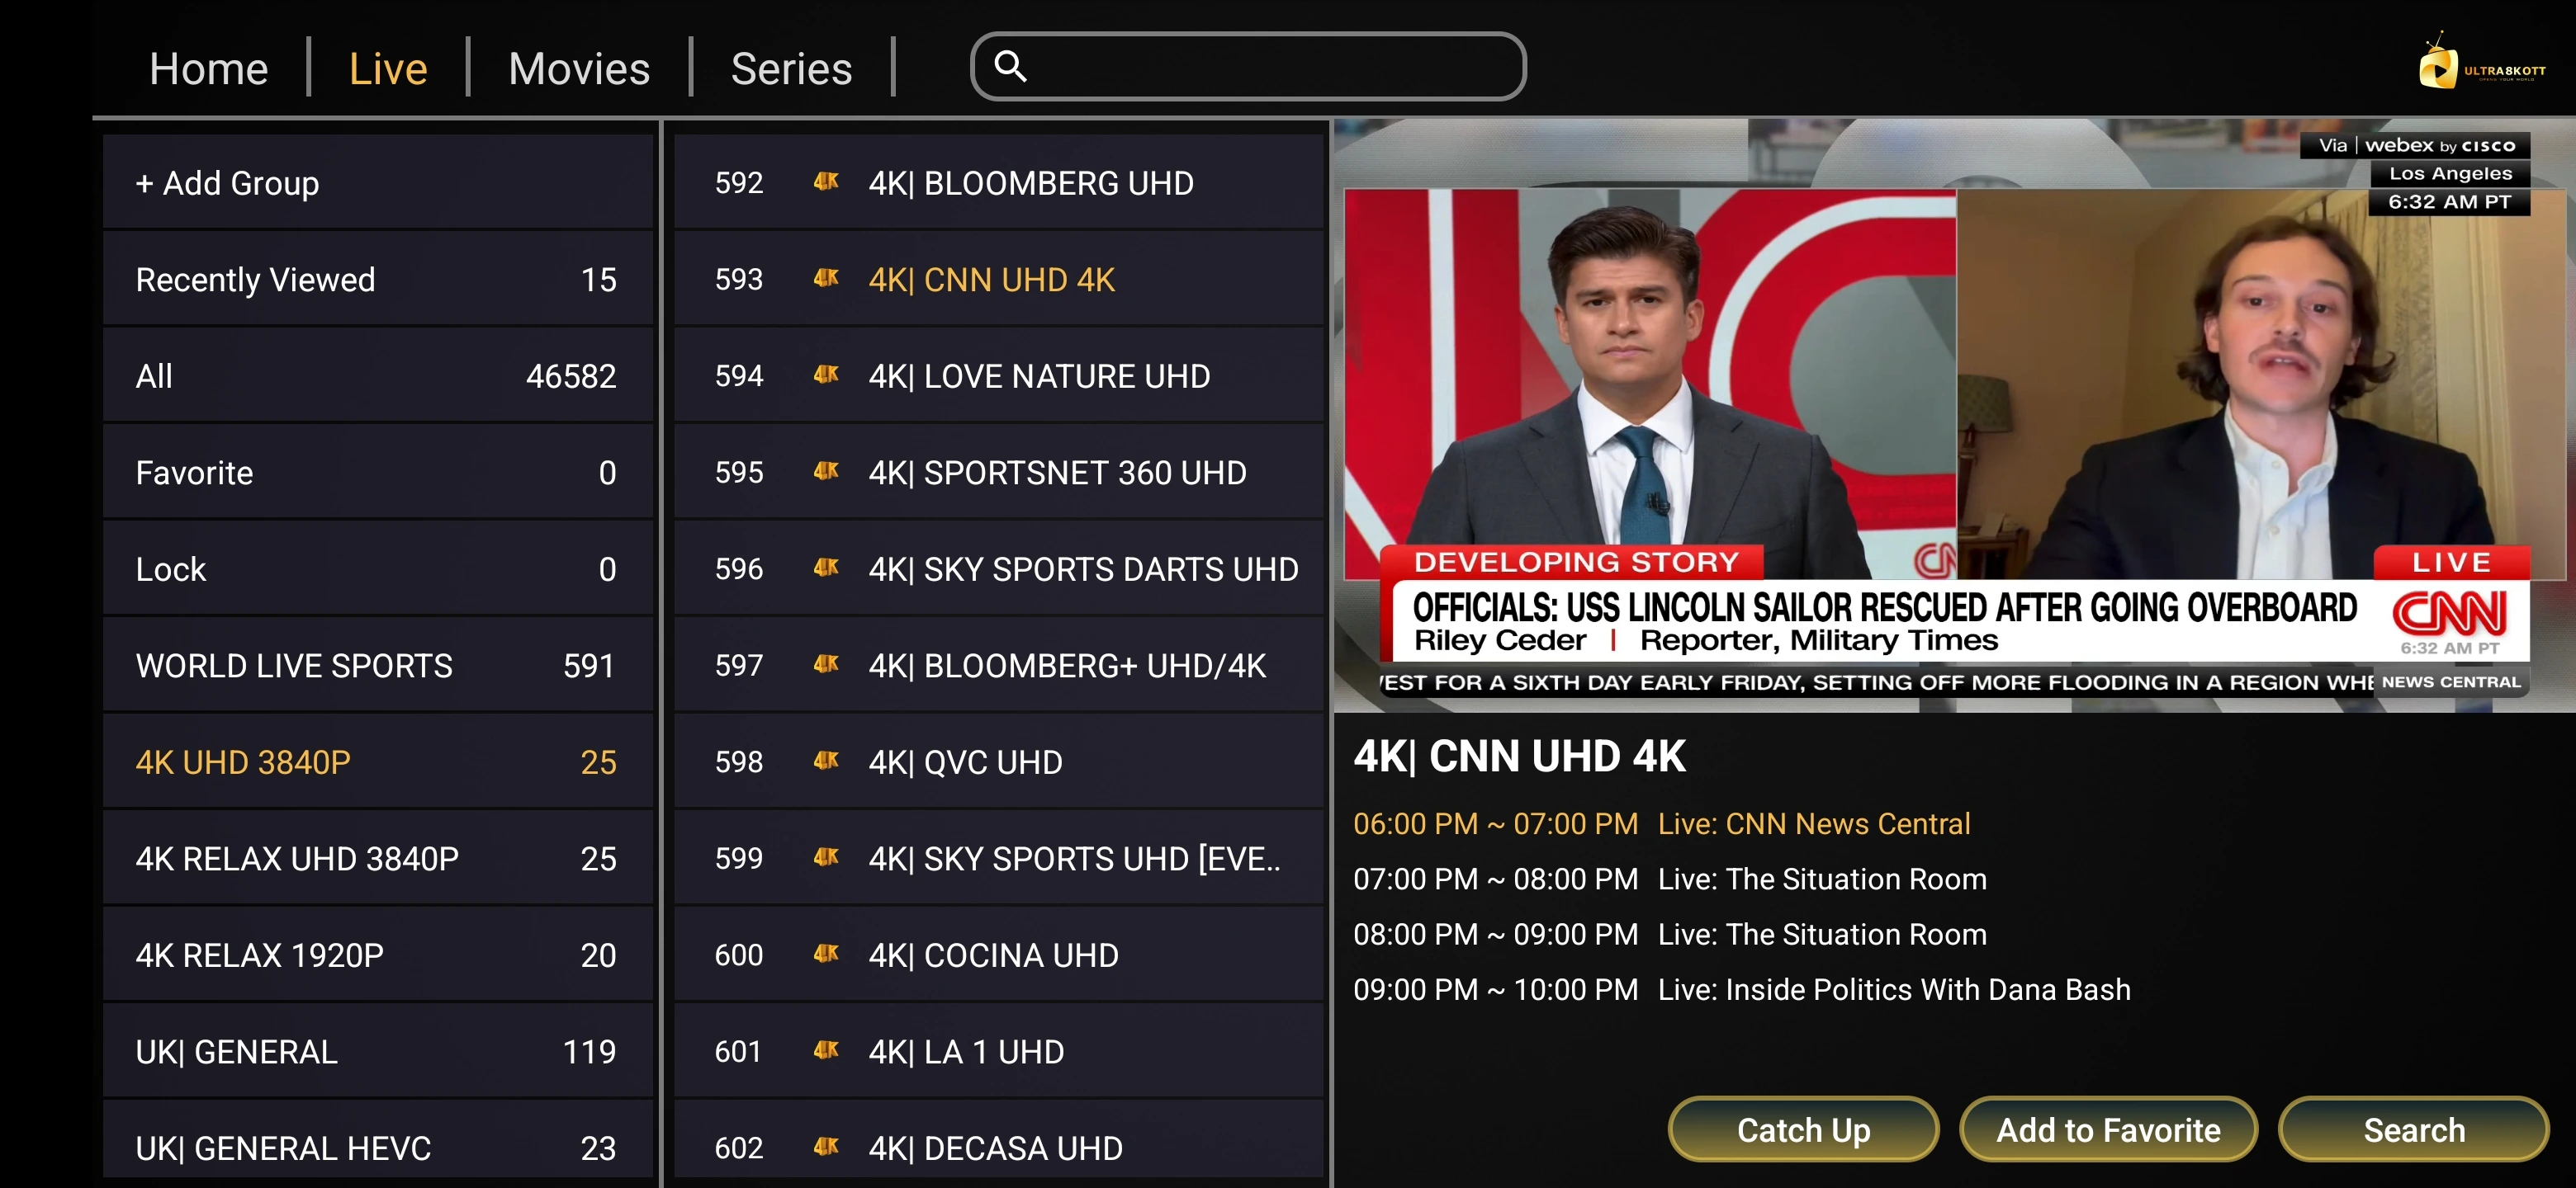This screenshot has height=1188, width=2576.
Task: Click 4K badge icon beside LA 1 UHD
Action: point(826,1051)
